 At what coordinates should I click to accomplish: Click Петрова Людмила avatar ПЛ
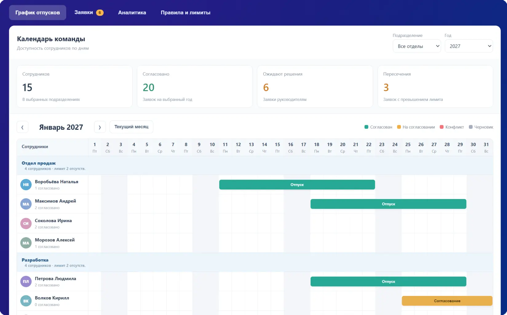pos(26,281)
